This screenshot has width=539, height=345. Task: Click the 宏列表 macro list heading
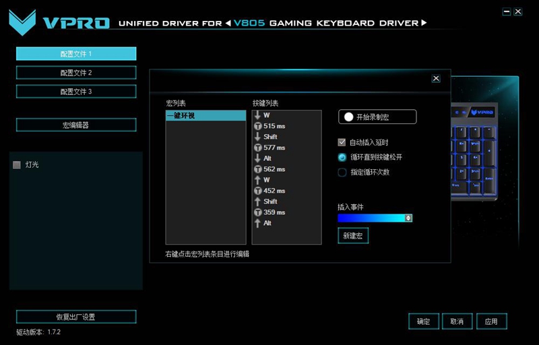coord(176,103)
